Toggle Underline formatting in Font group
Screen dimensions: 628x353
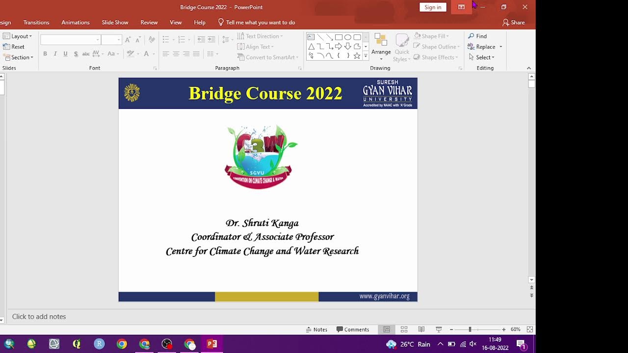65,54
